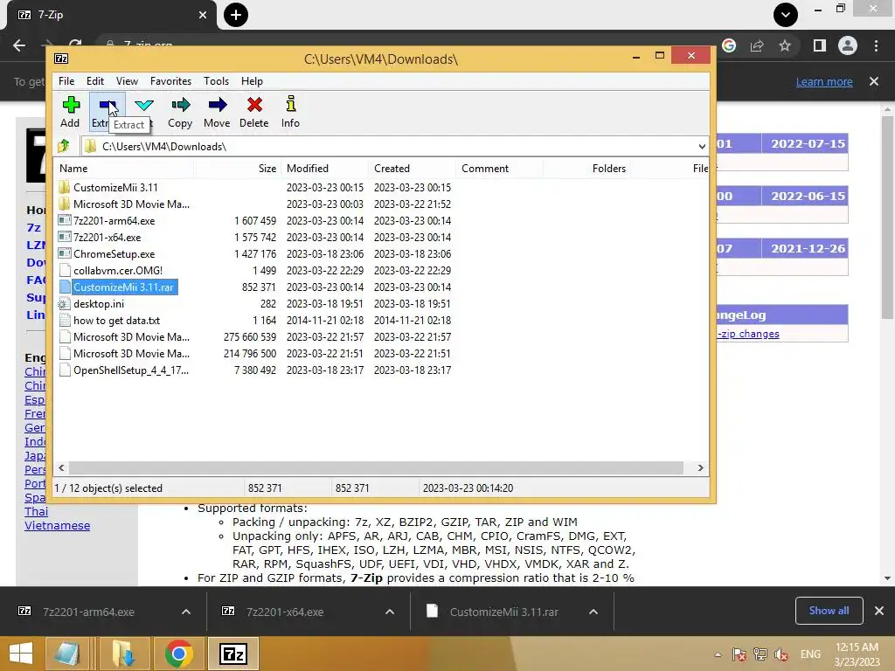Image resolution: width=895 pixels, height=671 pixels.
Task: Click the Chrome back arrow
Action: click(x=19, y=45)
